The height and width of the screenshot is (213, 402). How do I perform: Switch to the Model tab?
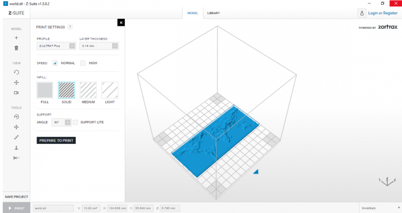[192, 13]
